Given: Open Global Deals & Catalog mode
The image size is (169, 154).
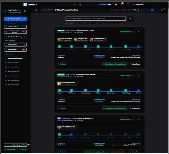Looking at the screenshot, I should 15,32.
